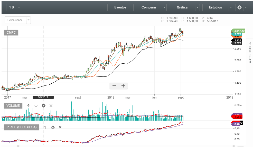The image size is (253, 147).
Task: Click the 2018 label on time axis
Action: click(x=111, y=97)
